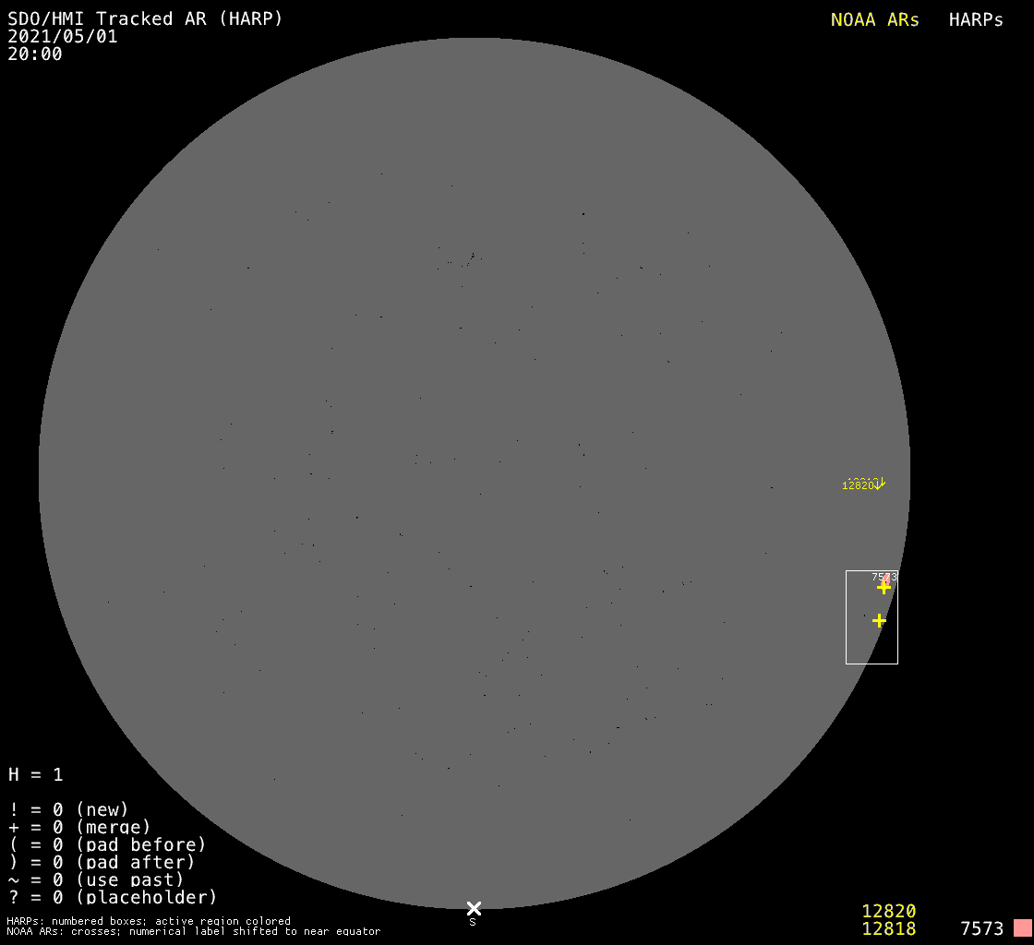
Task: Click the H = 1 counter
Action: tap(35, 775)
